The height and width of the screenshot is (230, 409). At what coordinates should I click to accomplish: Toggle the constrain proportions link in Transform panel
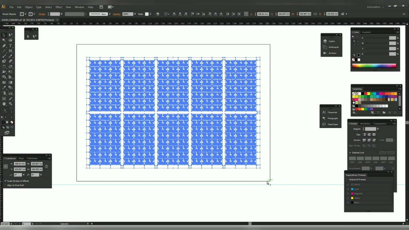pyautogui.click(x=47, y=166)
